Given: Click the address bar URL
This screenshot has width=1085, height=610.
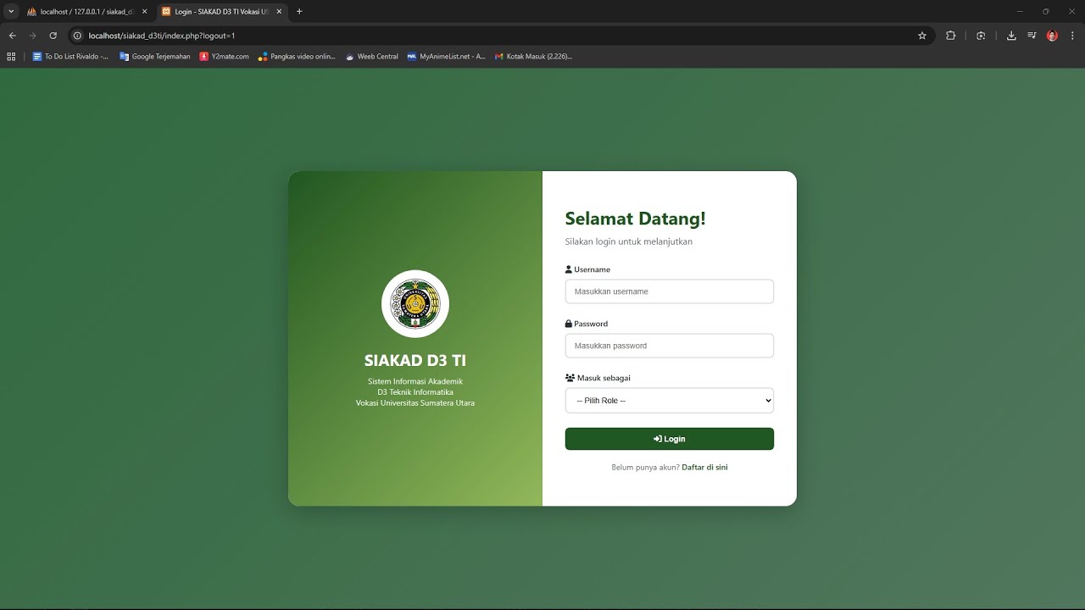Looking at the screenshot, I should click(162, 36).
